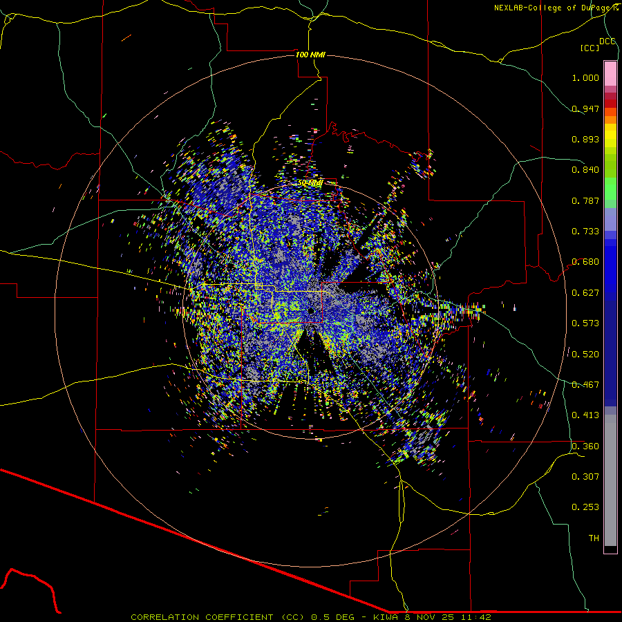Click the 1.000 legend value
The height and width of the screenshot is (622, 622).
(x=585, y=77)
